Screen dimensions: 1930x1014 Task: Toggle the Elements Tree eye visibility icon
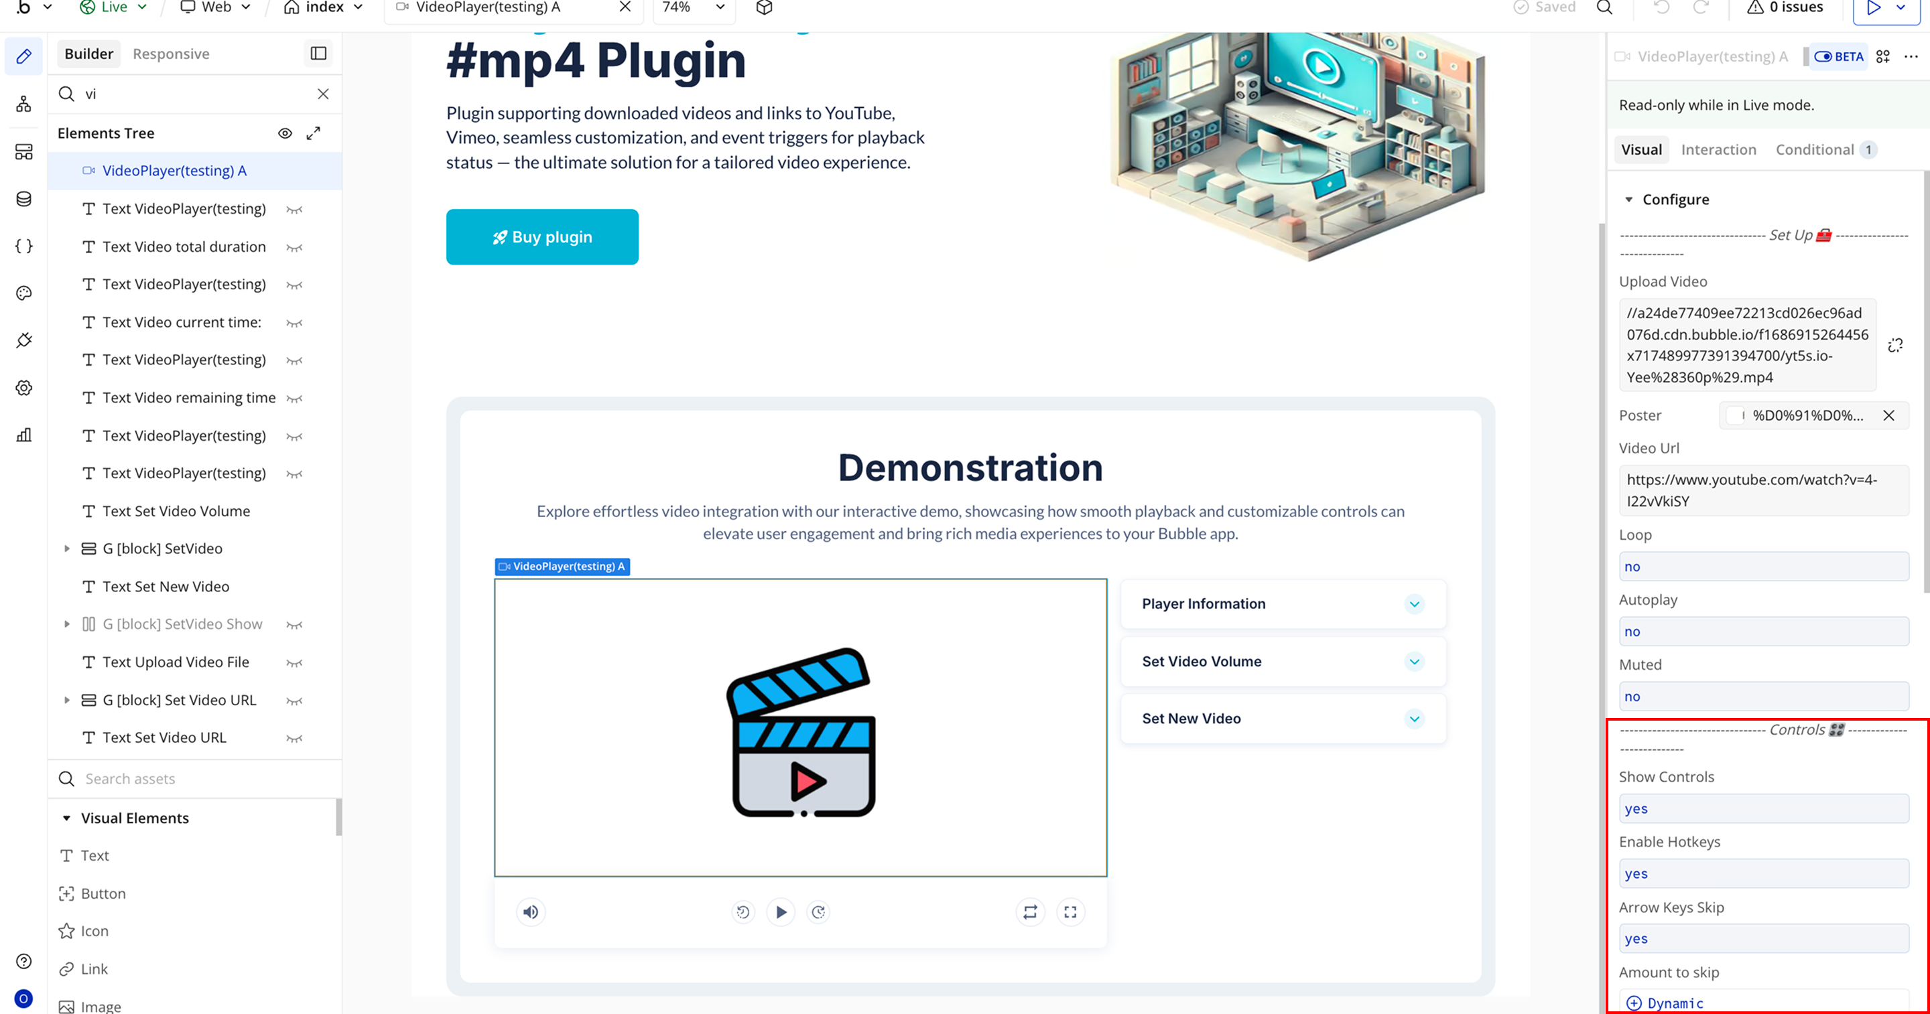point(285,133)
